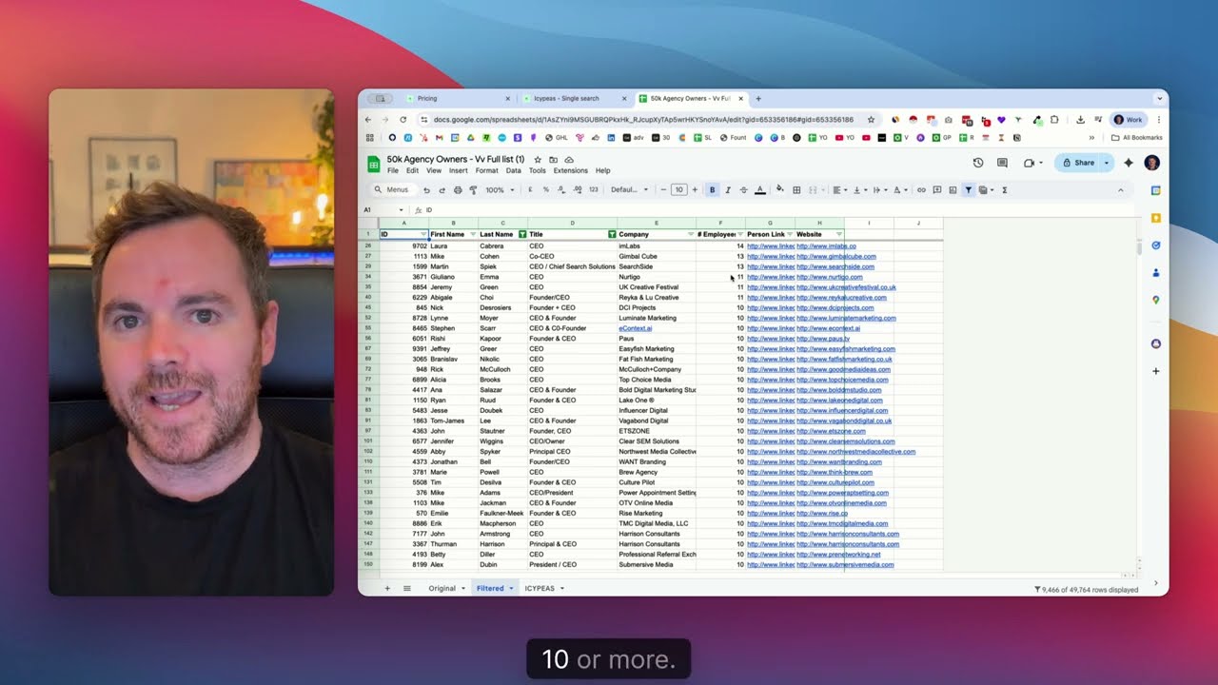The height and width of the screenshot is (685, 1218).
Task: Click the Name Box showing A1
Action: 383,210
